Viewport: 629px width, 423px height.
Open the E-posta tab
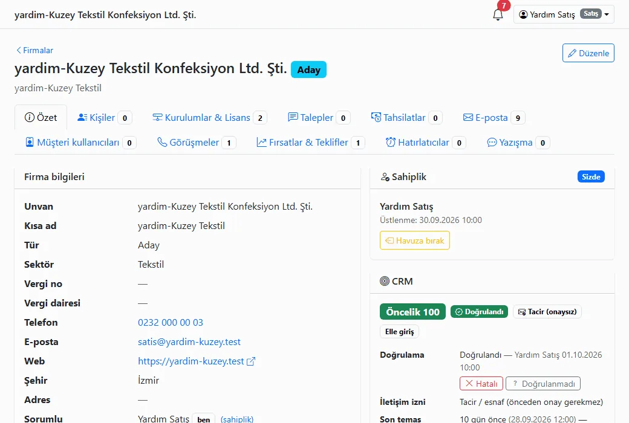click(494, 117)
